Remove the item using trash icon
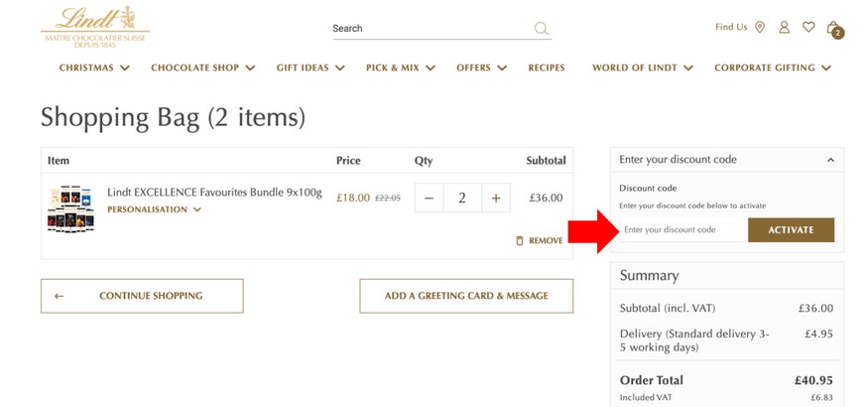865x407 pixels. coord(519,241)
